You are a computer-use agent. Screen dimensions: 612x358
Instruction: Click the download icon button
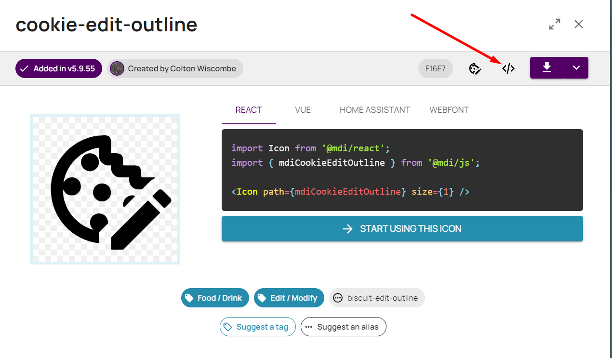click(546, 68)
